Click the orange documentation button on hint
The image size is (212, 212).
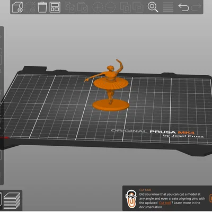click(210, 198)
